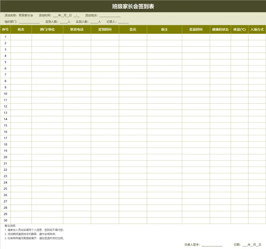Click the 组织部门 blank line

click(29, 22)
